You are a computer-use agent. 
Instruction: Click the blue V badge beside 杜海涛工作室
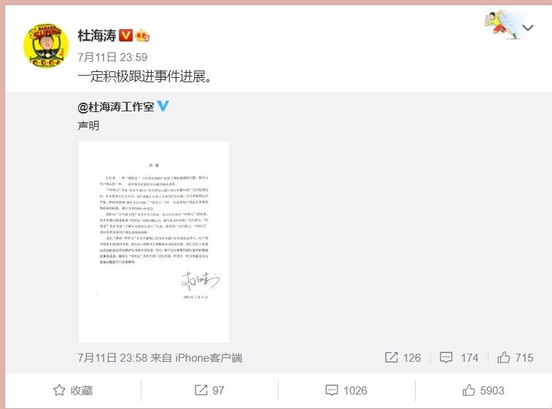coord(163,106)
